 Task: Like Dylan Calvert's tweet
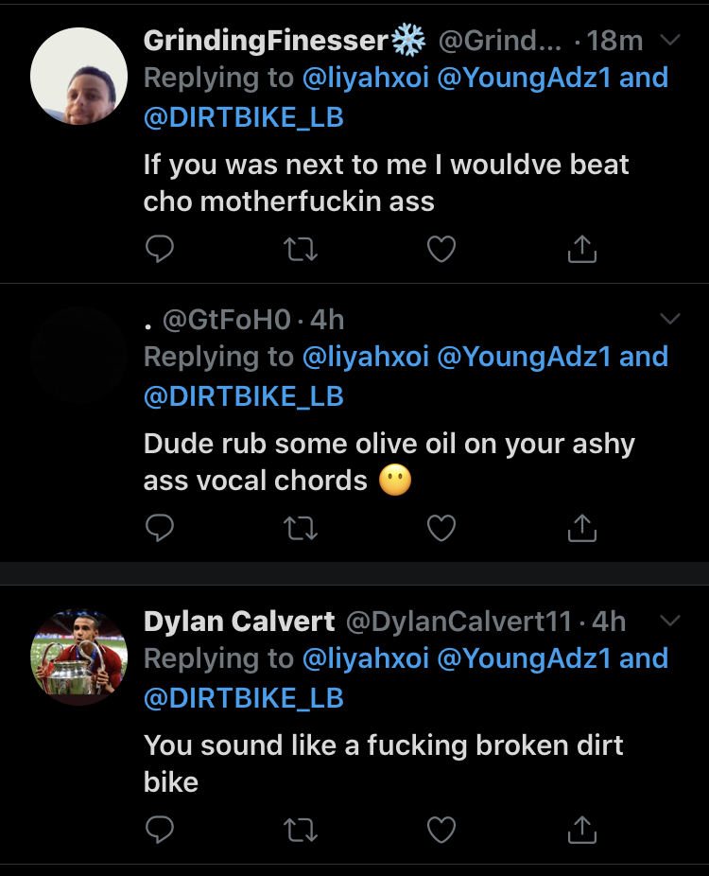(x=441, y=830)
